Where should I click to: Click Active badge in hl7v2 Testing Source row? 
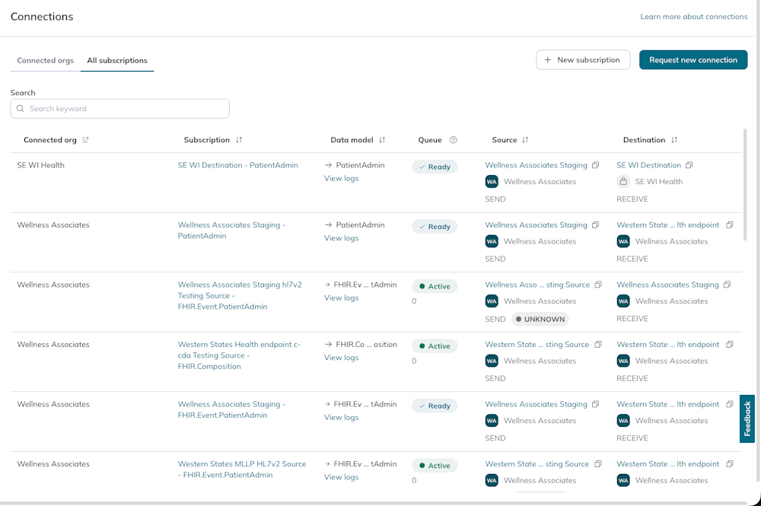tap(435, 286)
